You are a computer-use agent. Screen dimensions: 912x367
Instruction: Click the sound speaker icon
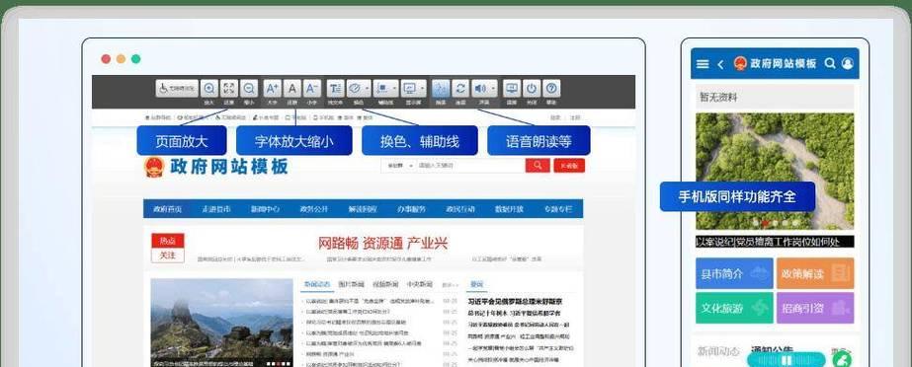[x=480, y=88]
